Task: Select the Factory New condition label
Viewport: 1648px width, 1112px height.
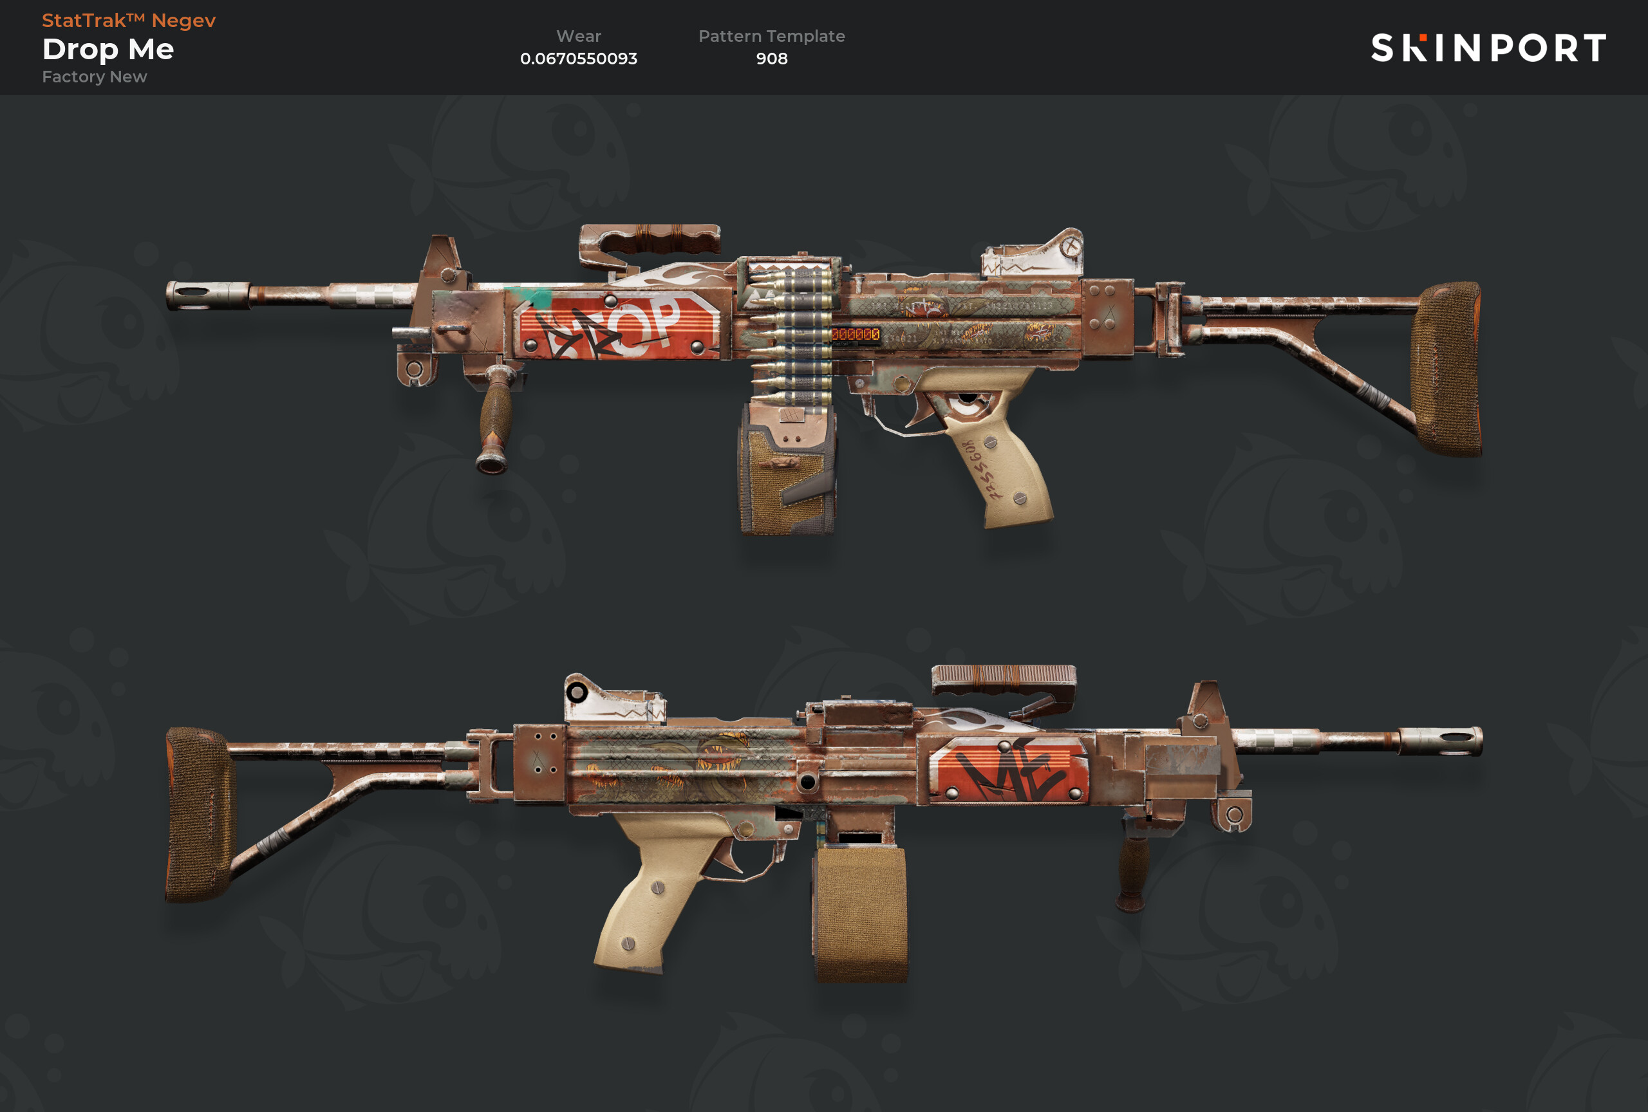Action: pos(95,77)
